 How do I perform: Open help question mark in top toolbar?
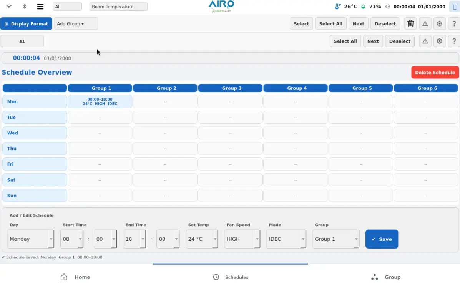454,23
